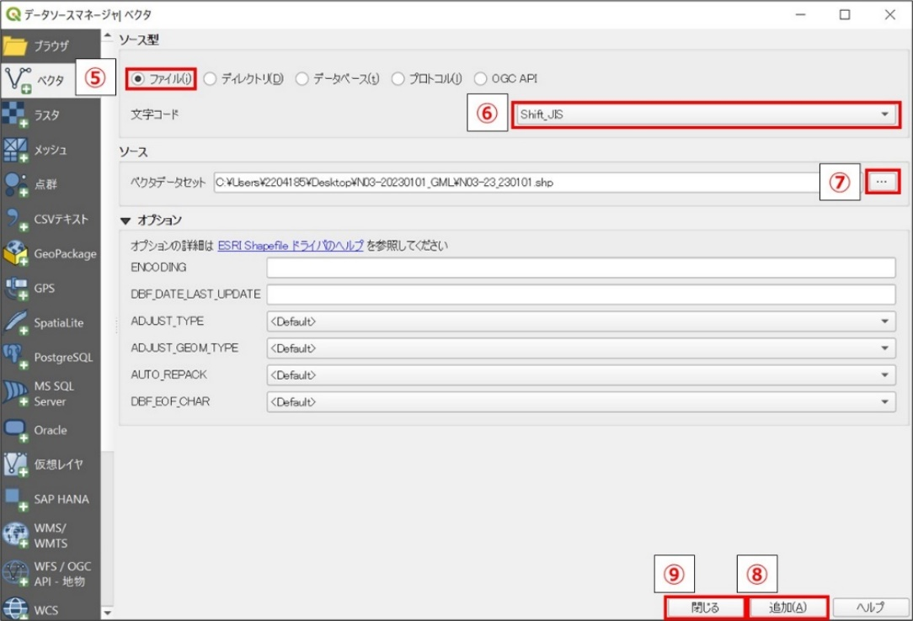Image resolution: width=913 pixels, height=621 pixels.
Task: Click the SAP HANA icon
Action: click(14, 500)
